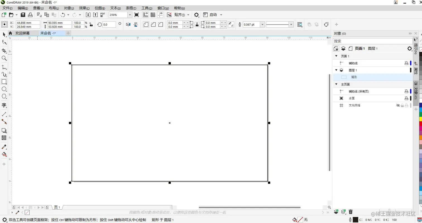
Task: Mirror the rectangle horizontally
Action: (x=128, y=24)
